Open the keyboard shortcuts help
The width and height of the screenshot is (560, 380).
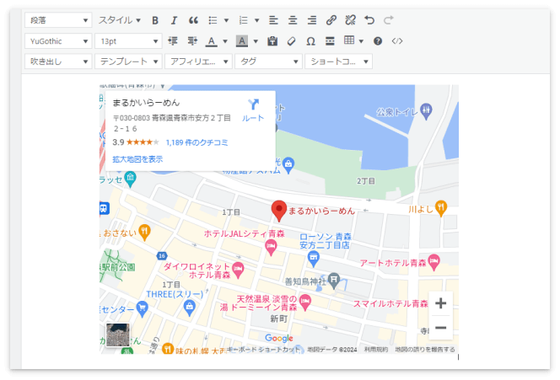click(378, 41)
